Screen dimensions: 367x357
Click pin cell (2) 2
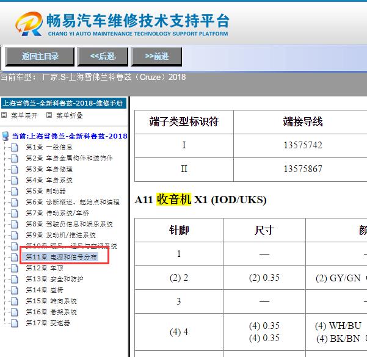point(179,278)
